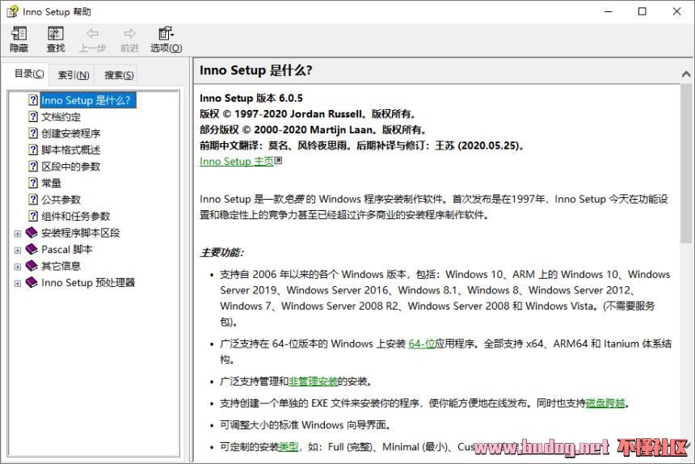Click the book icon beside 安装程序脚本区段

point(32,233)
